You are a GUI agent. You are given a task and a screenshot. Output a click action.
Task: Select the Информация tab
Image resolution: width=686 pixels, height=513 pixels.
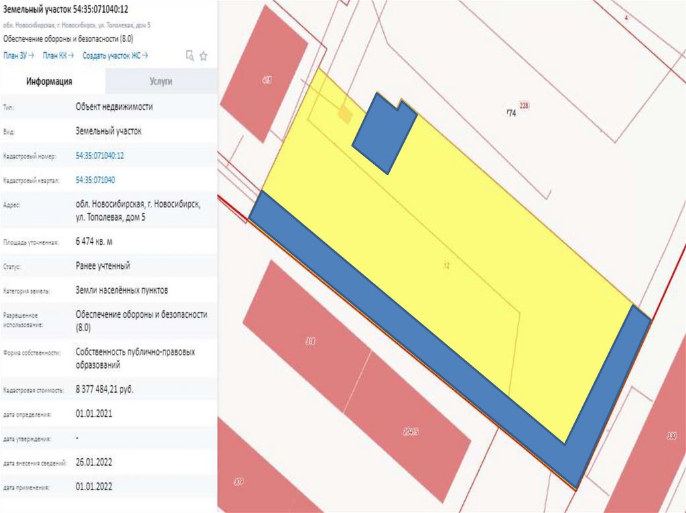tap(49, 81)
